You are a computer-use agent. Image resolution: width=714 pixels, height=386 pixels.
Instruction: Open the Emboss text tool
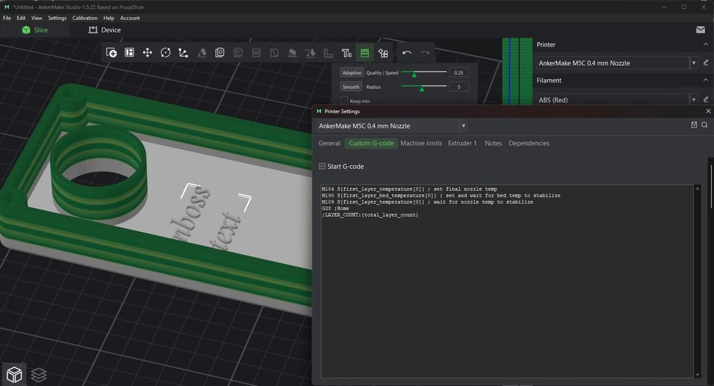(346, 54)
